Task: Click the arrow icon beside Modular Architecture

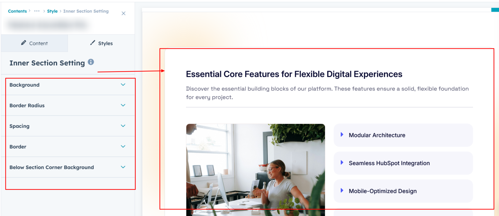Action: click(342, 135)
